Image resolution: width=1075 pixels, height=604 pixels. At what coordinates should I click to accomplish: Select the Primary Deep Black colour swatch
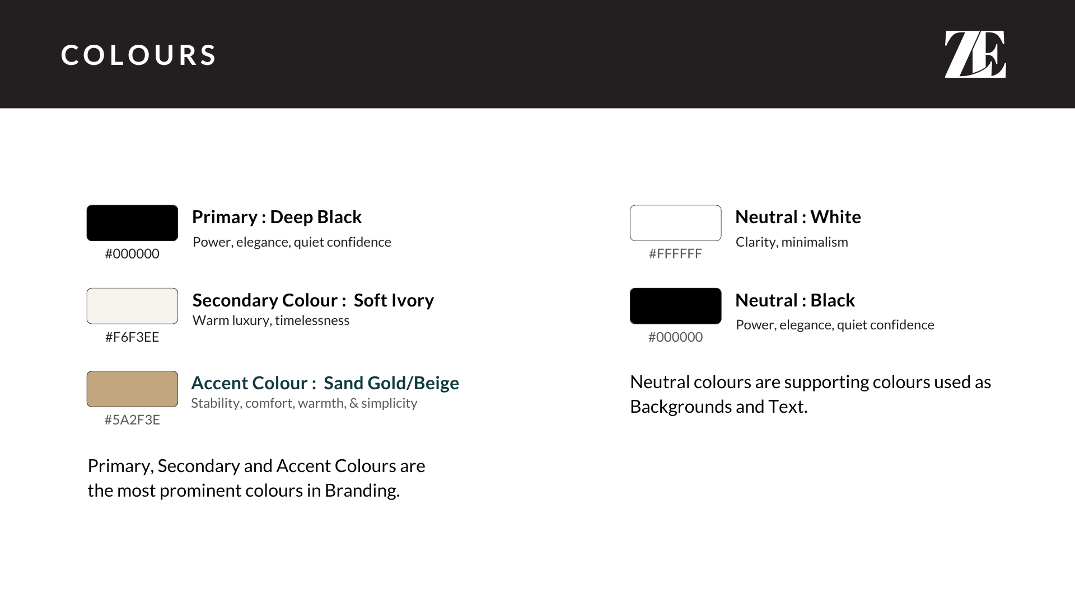tap(132, 223)
